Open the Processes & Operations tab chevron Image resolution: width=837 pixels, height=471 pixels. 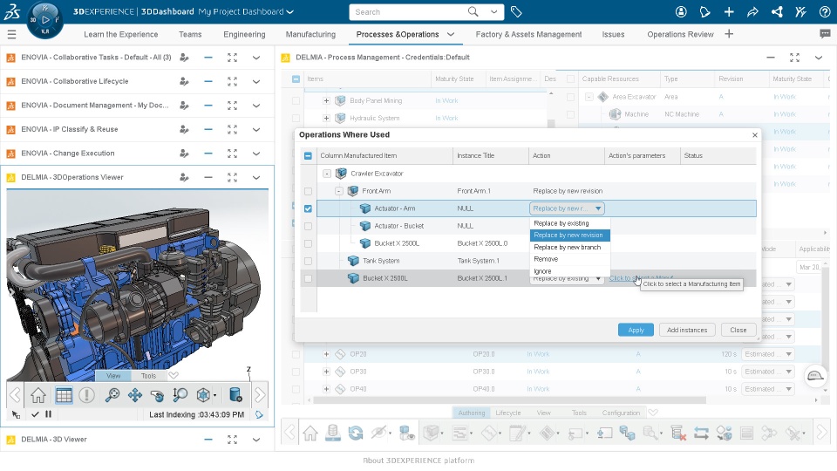click(x=451, y=34)
